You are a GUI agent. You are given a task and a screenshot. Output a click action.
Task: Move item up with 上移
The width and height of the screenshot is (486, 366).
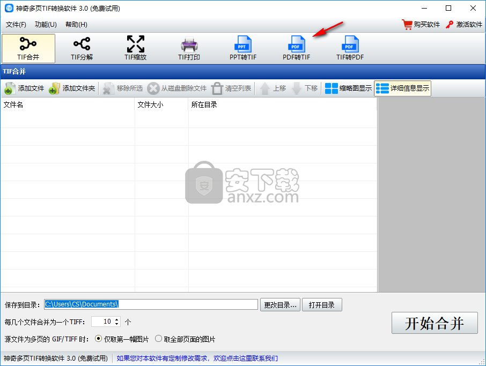pyautogui.click(x=273, y=88)
